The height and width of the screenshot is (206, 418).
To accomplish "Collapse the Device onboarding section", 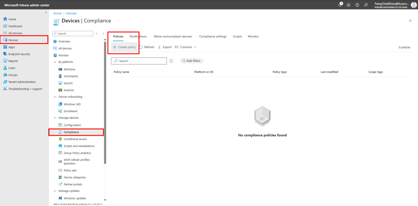I will (55, 97).
